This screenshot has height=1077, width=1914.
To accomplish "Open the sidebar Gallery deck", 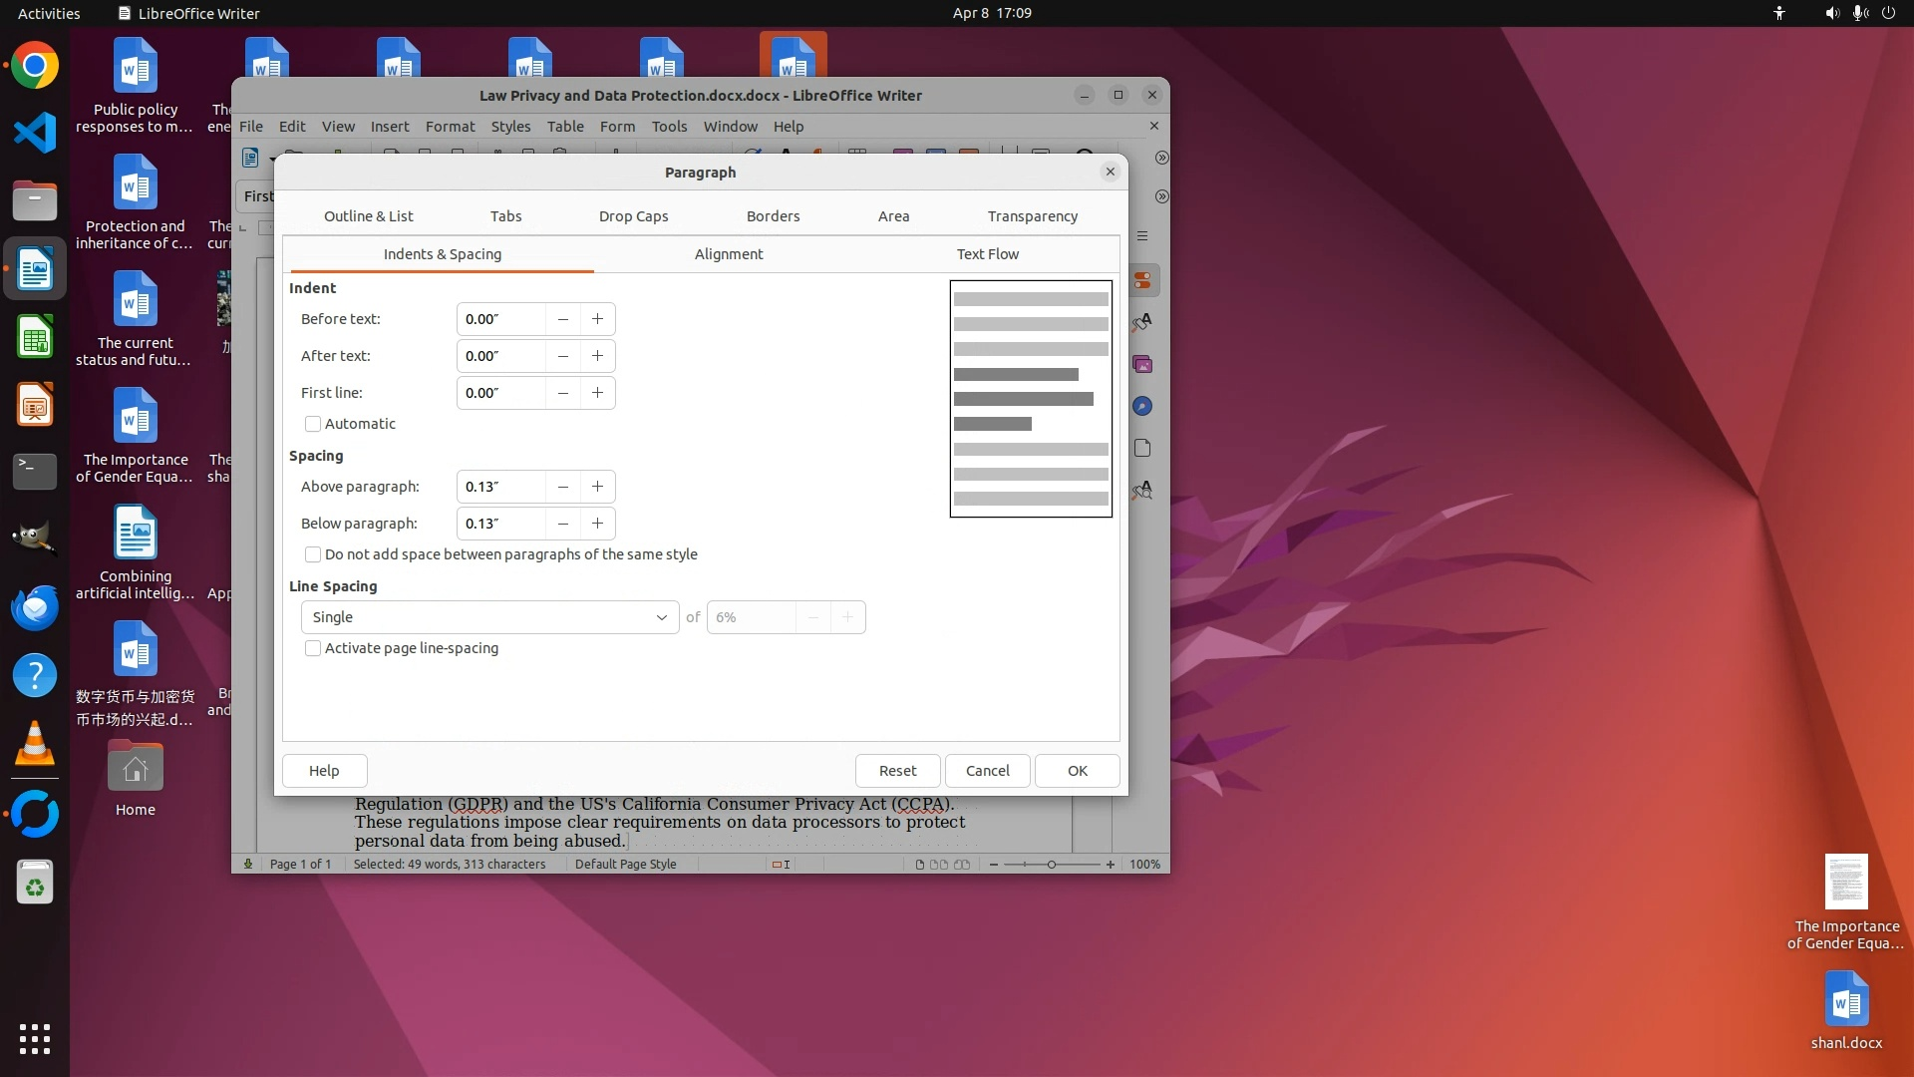I will (x=1142, y=365).
